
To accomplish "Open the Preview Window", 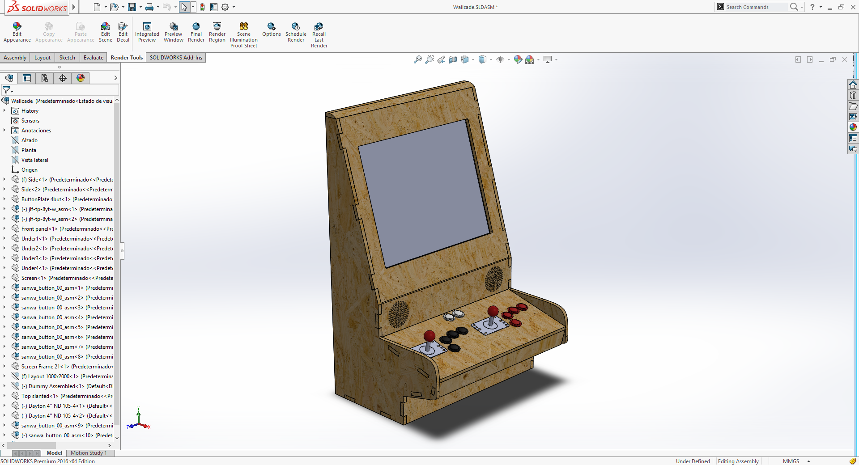I will tap(174, 32).
